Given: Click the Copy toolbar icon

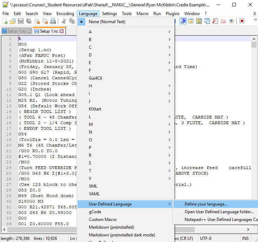Looking at the screenshot, I should (72, 21).
